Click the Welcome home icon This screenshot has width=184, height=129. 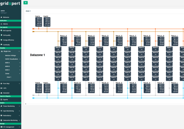[2, 17]
